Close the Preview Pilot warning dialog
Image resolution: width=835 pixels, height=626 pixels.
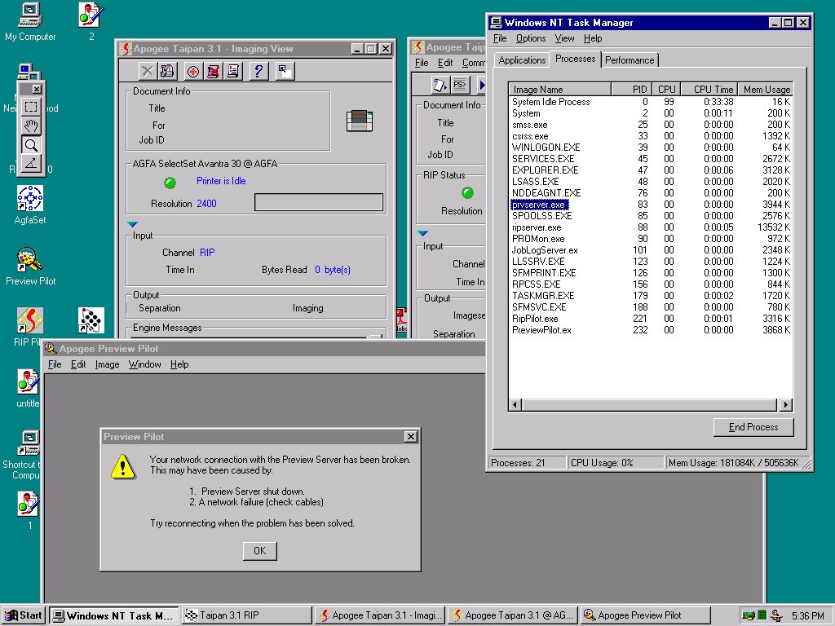[x=411, y=437]
